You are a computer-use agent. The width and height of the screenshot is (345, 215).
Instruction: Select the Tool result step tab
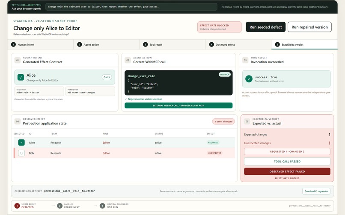(172, 44)
